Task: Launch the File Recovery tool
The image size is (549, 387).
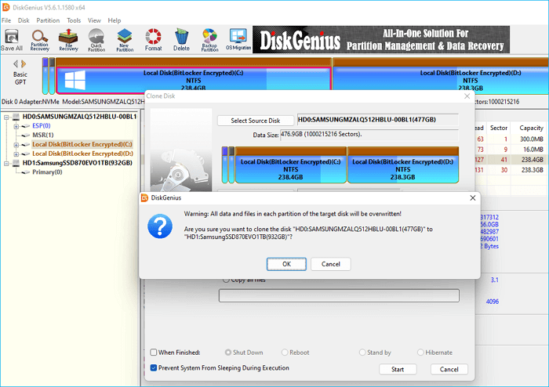Action: click(68, 40)
